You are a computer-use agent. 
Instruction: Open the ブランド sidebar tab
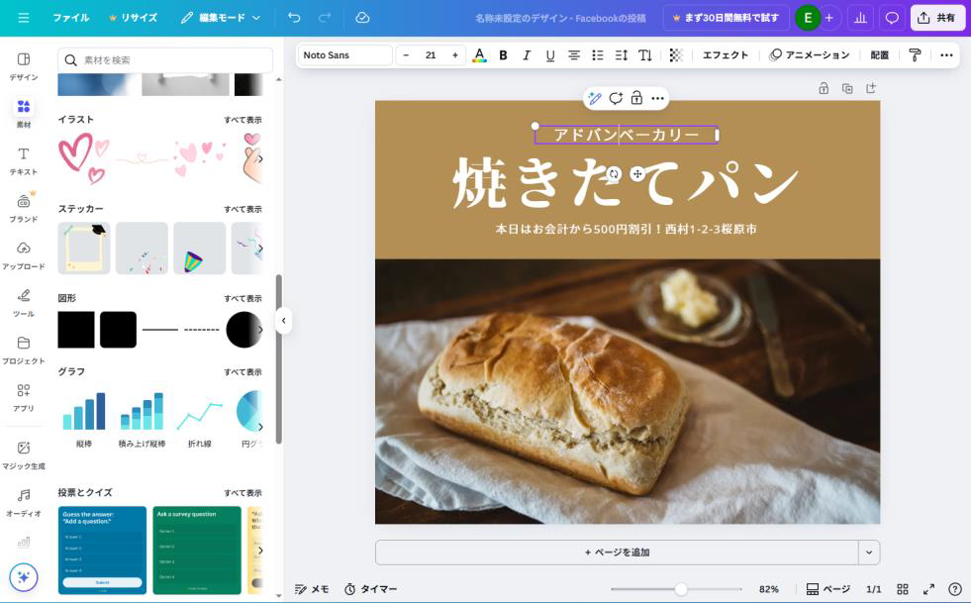pyautogui.click(x=24, y=208)
